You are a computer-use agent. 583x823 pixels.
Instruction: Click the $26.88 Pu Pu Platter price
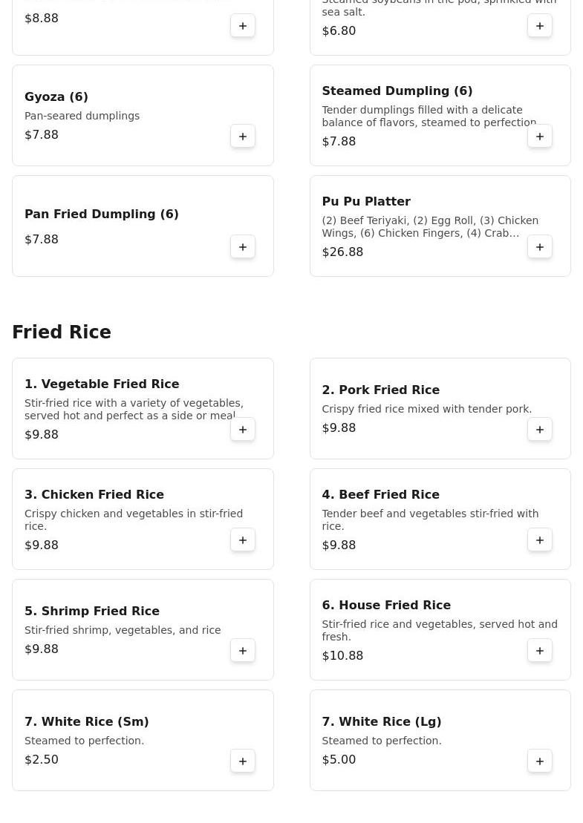[342, 252]
